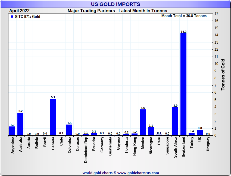Click the Switzerland x-axis label
This screenshot has height=176, width=231.
pyautogui.click(x=183, y=148)
